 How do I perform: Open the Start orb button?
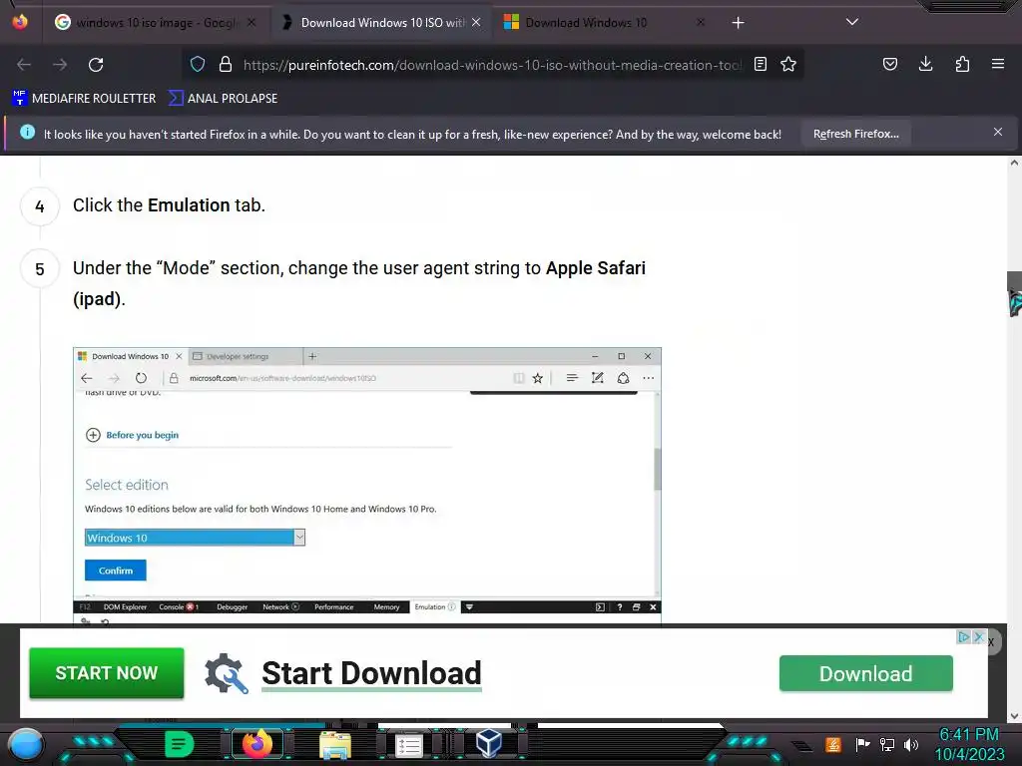pyautogui.click(x=26, y=744)
